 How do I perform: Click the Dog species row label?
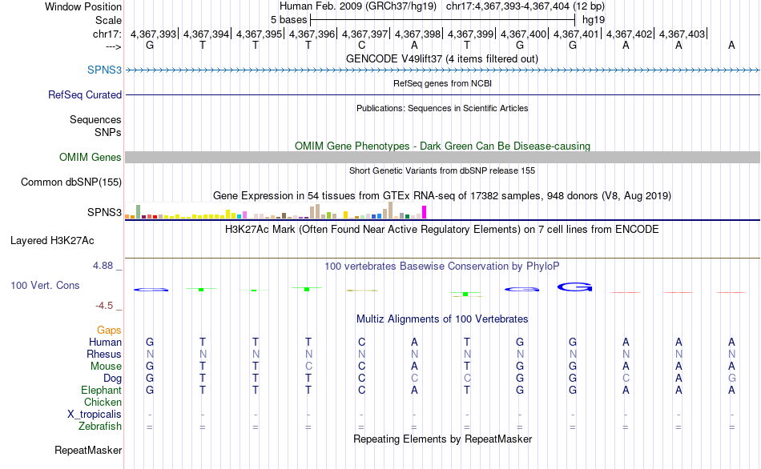[x=112, y=379]
